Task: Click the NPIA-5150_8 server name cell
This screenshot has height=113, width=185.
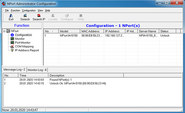Action: pyautogui.click(x=148, y=36)
